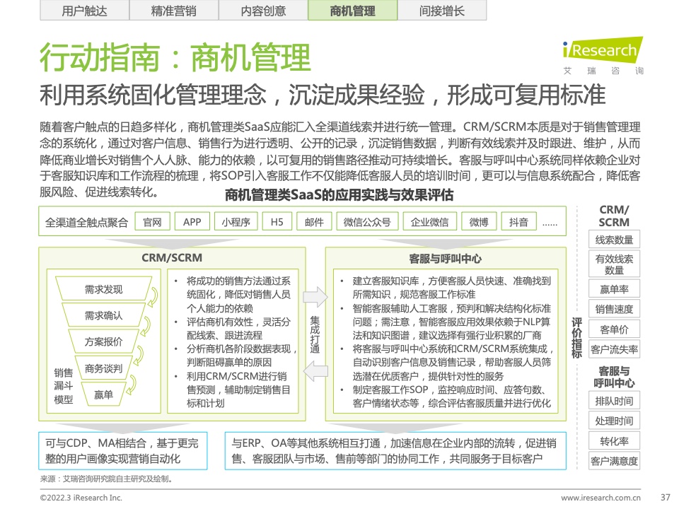Click chart title 商机管理类SaaS的应用实践与效果评估
Screen dimensions: 679x509
tap(339, 195)
